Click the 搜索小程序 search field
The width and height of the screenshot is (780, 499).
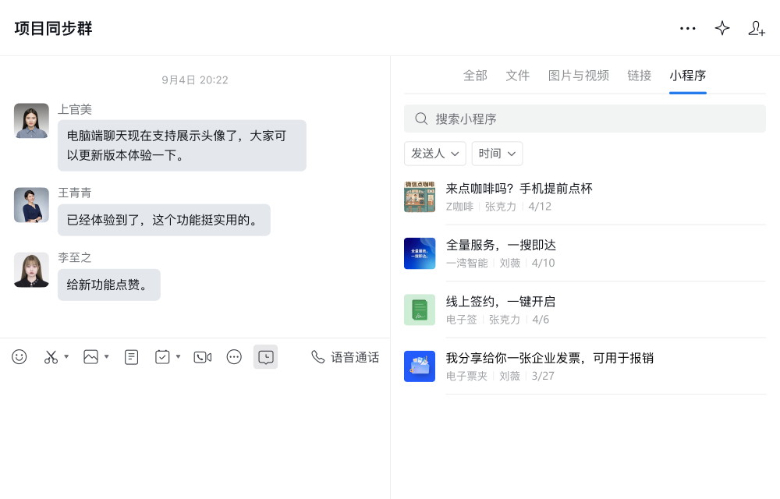pyautogui.click(x=585, y=119)
